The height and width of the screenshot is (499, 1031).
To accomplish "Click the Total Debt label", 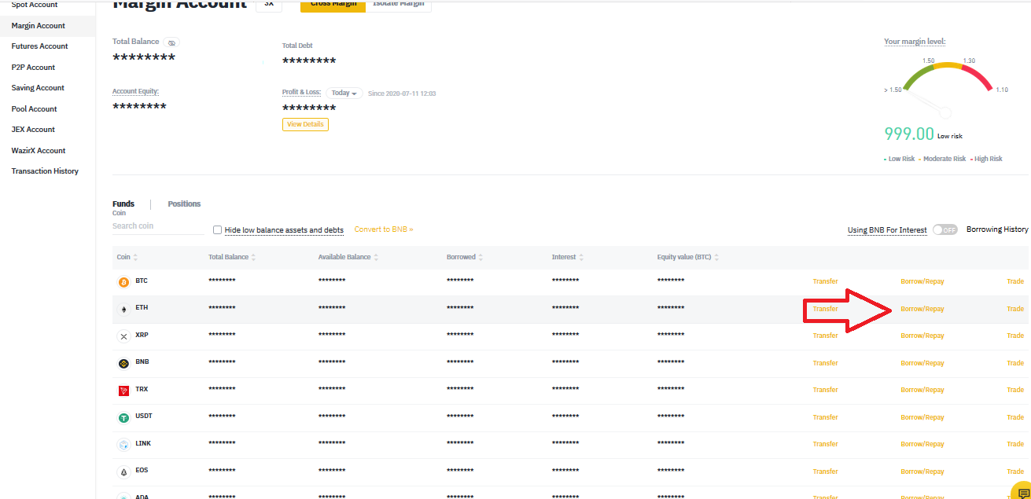I will (x=297, y=46).
